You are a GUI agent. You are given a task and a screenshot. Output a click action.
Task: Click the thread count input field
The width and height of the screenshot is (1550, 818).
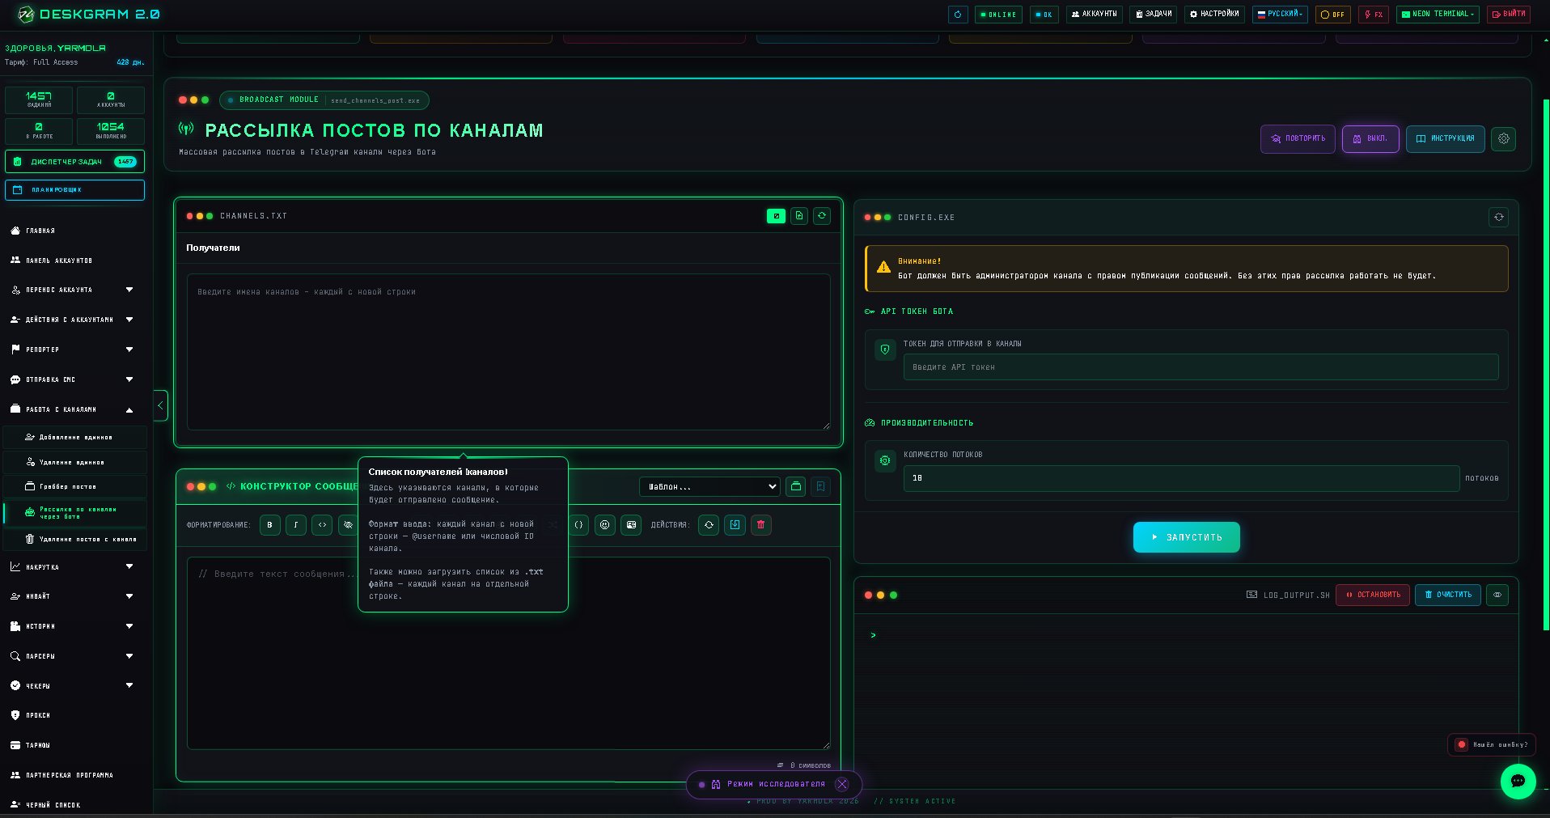(1181, 478)
